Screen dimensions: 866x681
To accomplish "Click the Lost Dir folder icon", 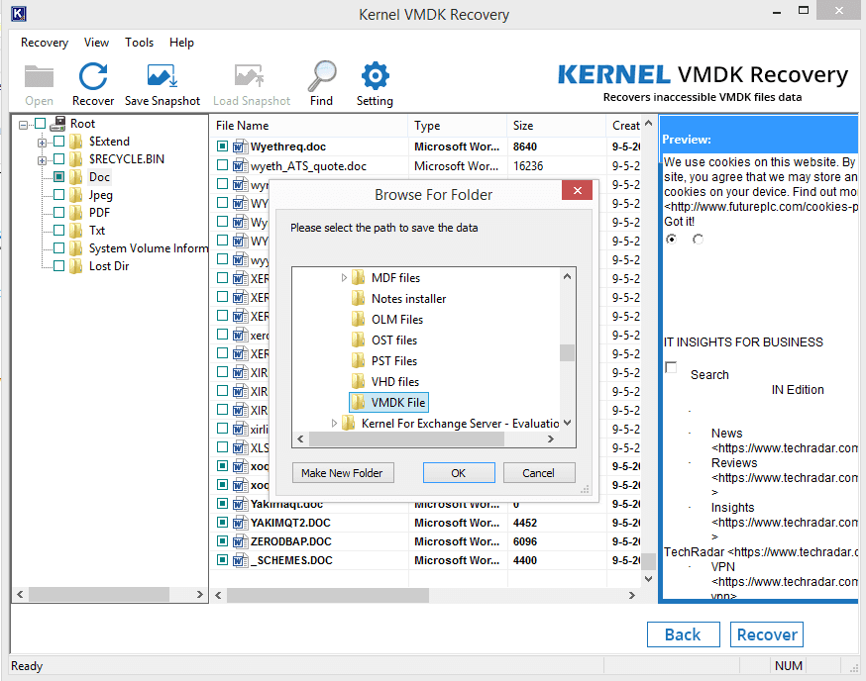I will pyautogui.click(x=75, y=266).
